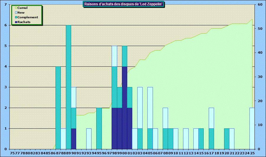Click the chart title 'Raisons d'achats des disques'

(124, 4)
